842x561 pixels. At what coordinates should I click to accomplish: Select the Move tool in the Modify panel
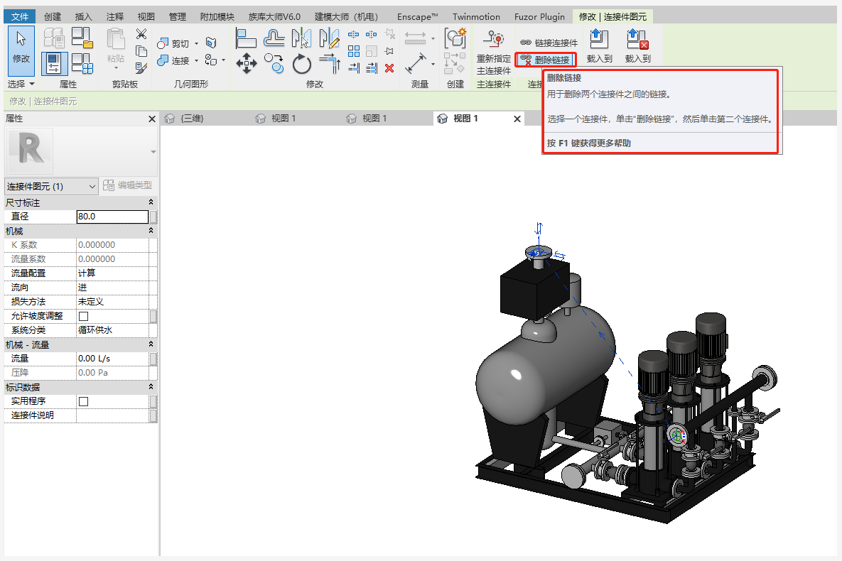click(x=247, y=63)
